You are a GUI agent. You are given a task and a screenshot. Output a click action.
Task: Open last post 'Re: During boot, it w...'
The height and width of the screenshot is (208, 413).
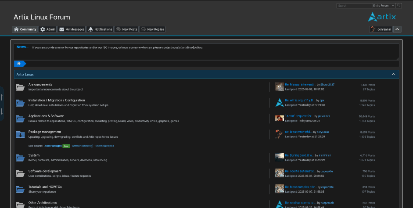[300, 155]
